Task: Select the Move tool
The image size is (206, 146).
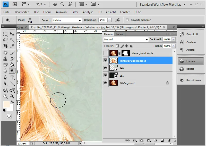Action: point(12,34)
